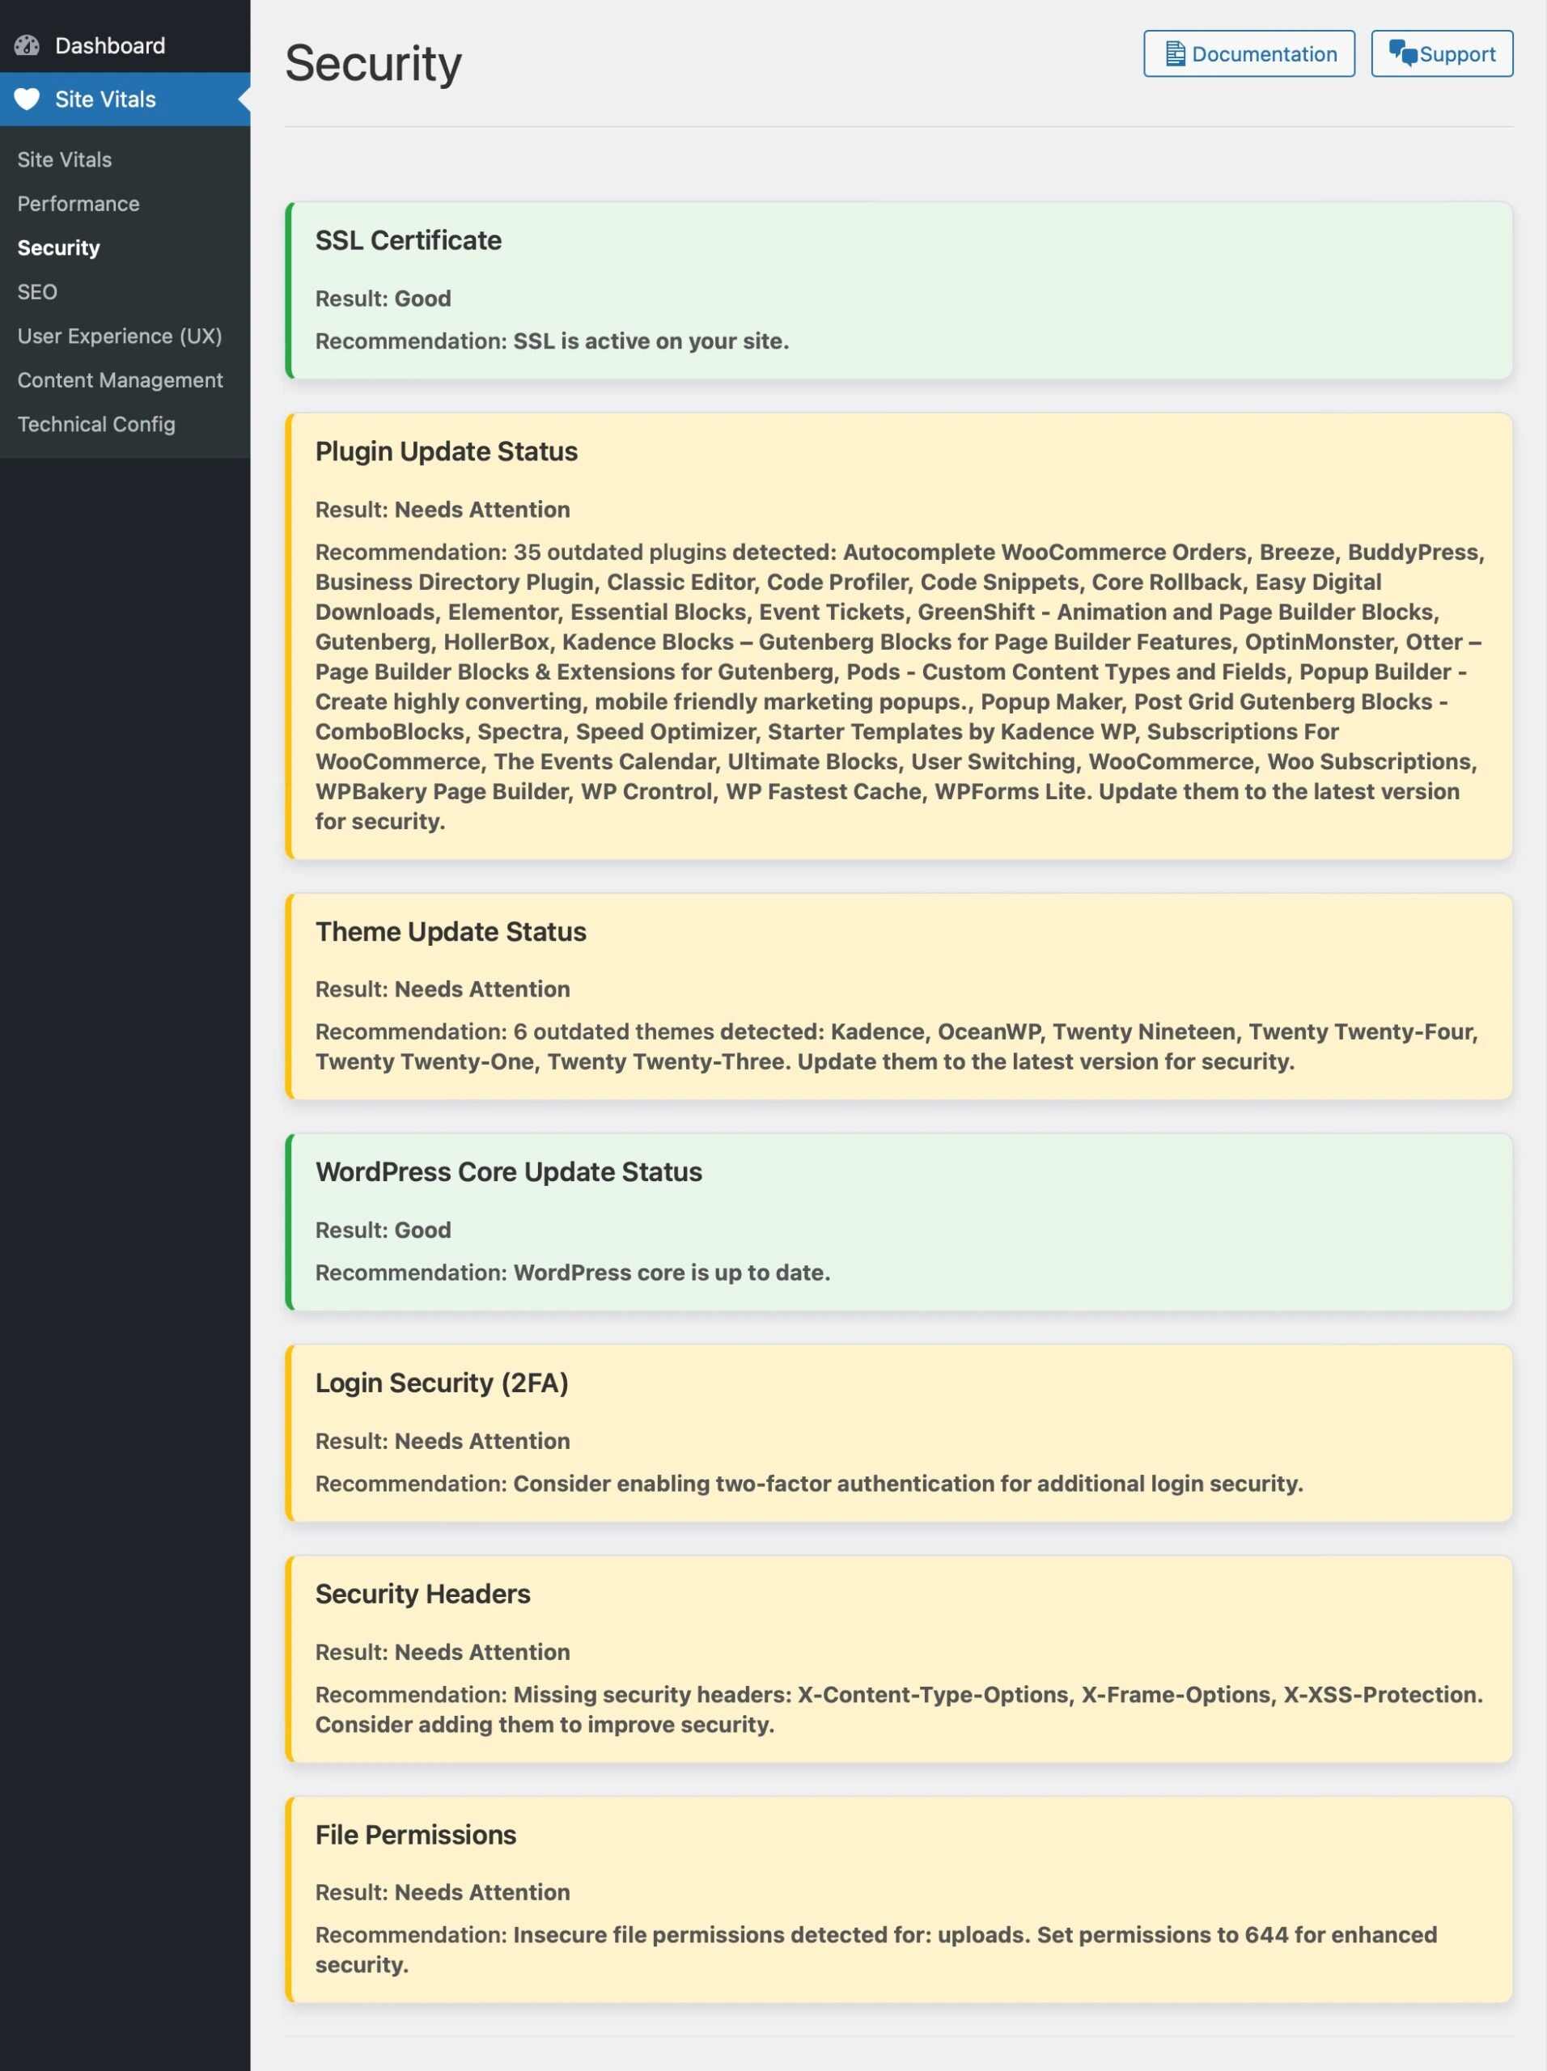This screenshot has width=1547, height=2071.
Task: Click 'Result: Good' under SSL Certificate
Action: click(383, 299)
